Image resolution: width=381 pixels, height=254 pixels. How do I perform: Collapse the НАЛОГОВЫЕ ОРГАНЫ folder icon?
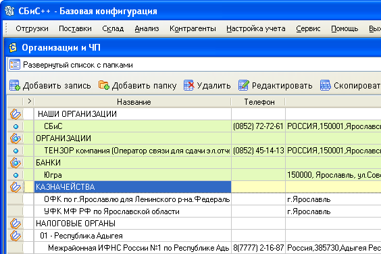16,224
